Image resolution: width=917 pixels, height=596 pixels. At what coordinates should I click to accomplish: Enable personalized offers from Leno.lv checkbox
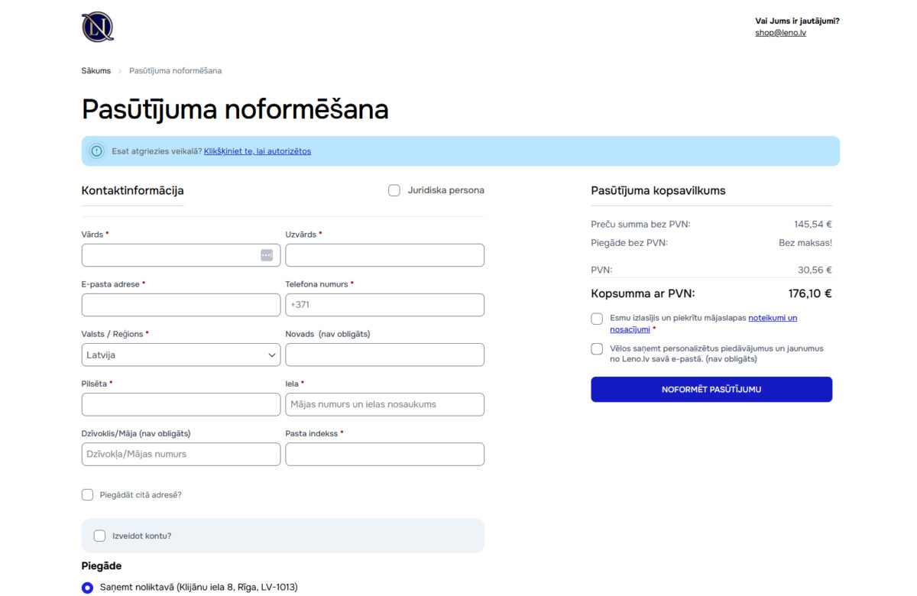point(596,348)
